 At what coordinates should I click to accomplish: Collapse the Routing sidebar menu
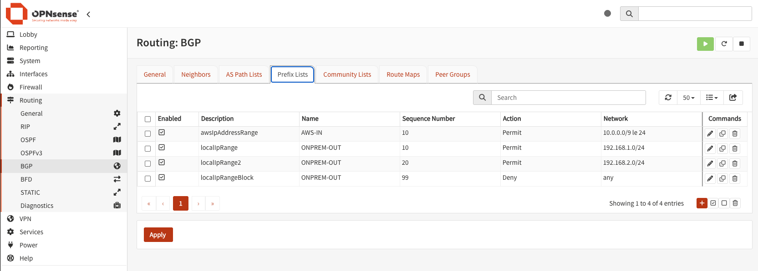pos(64,100)
